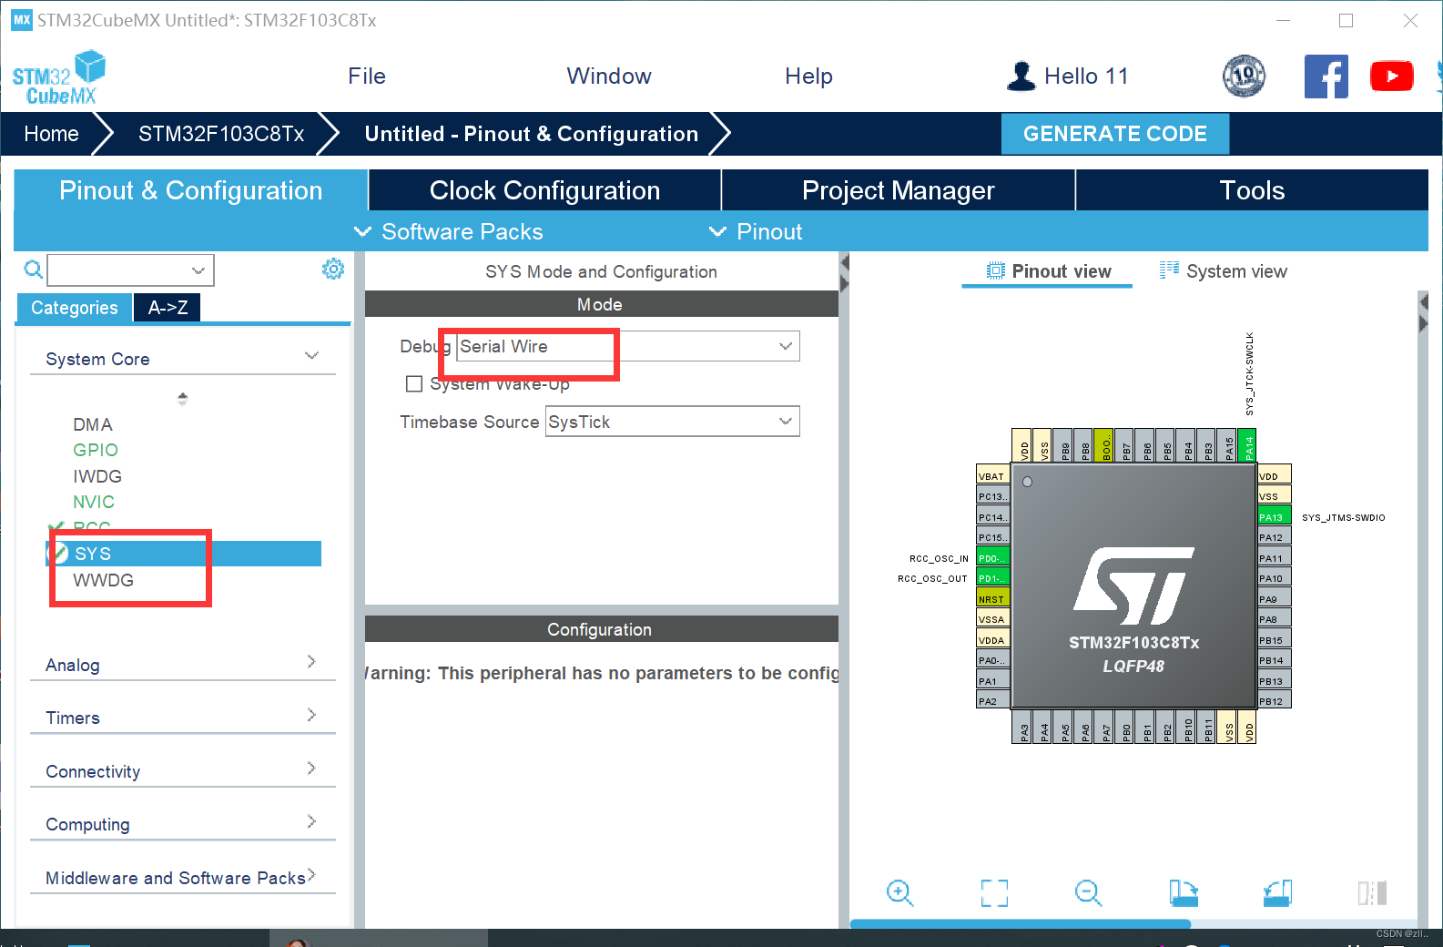Click the PA8 pin on the chip
Viewport: 1443px width, 947px height.
point(1274,619)
